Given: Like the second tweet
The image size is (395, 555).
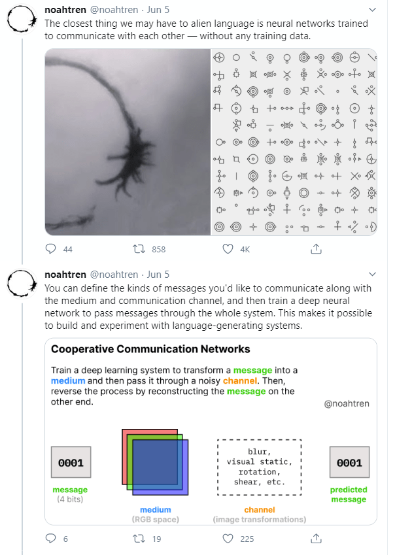Looking at the screenshot, I should coord(227,539).
